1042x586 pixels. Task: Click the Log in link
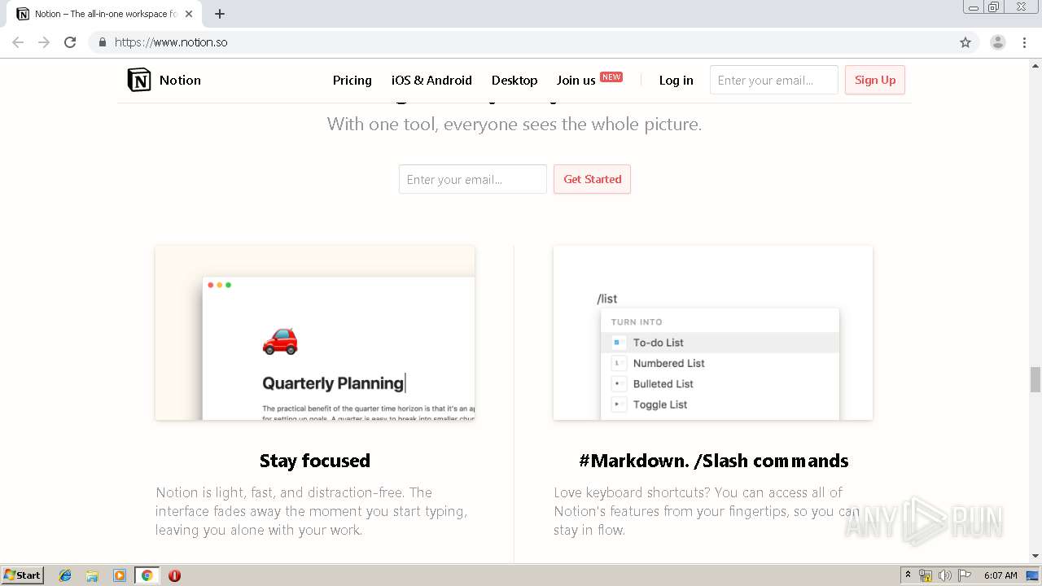point(676,80)
